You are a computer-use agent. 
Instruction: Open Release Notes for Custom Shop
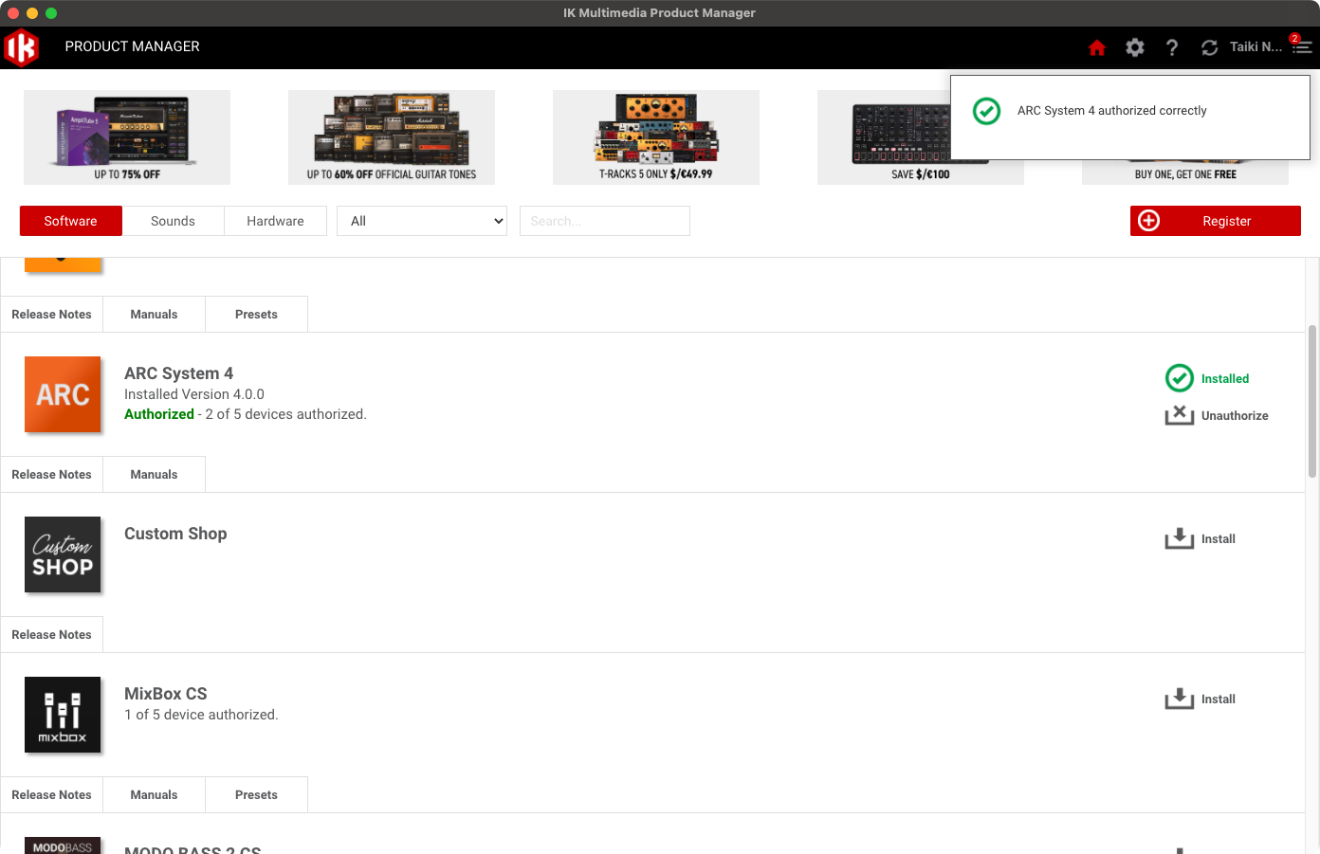pos(52,634)
